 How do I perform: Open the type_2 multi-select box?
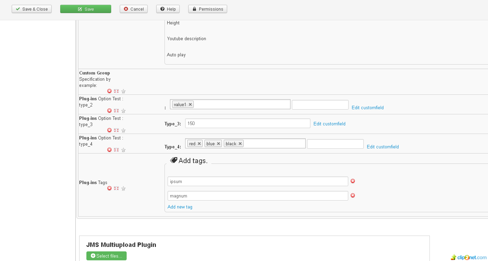(241, 104)
